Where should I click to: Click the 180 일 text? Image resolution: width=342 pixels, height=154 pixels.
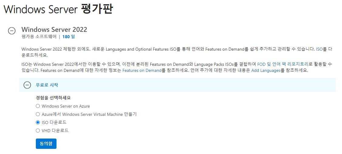tap(68, 37)
